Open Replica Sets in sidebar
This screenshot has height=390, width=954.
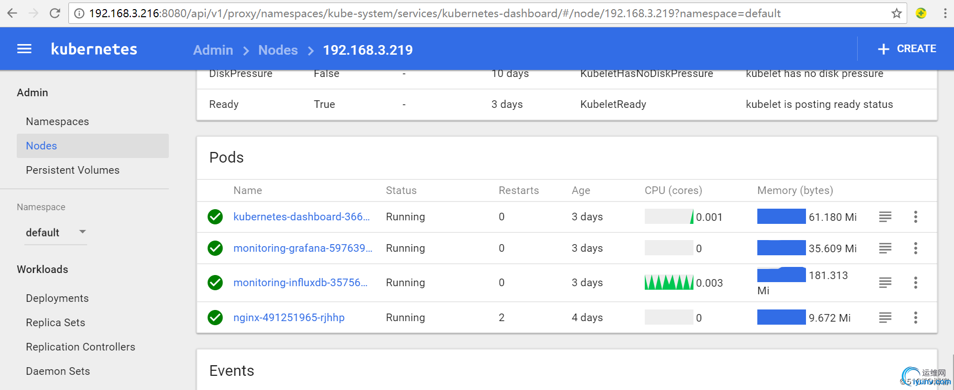pos(55,323)
